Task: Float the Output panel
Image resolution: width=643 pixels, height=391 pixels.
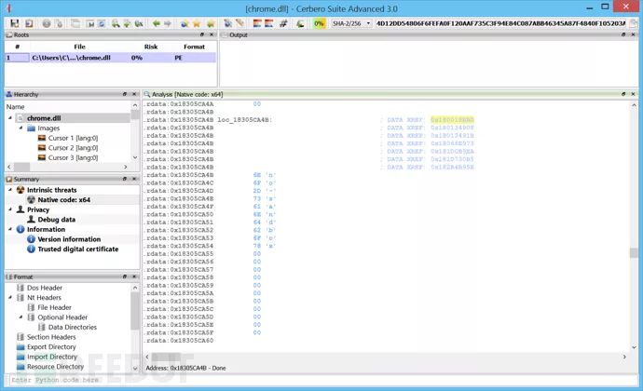Action: click(x=623, y=34)
